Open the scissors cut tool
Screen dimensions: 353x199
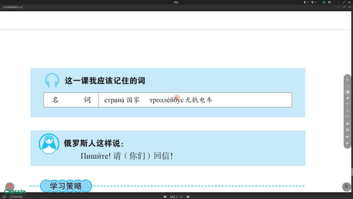click(x=347, y=110)
